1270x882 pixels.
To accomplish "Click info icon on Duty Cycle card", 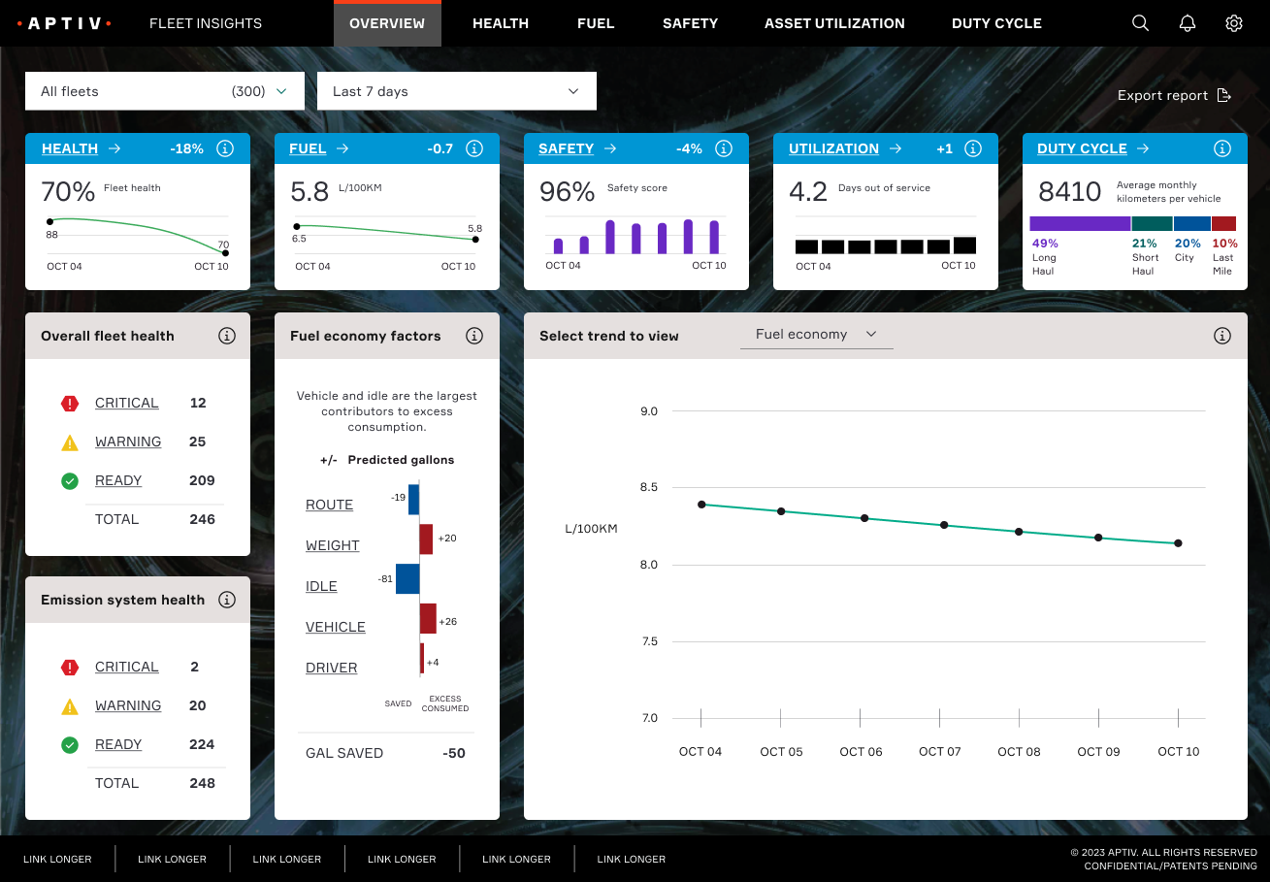I will [1222, 148].
